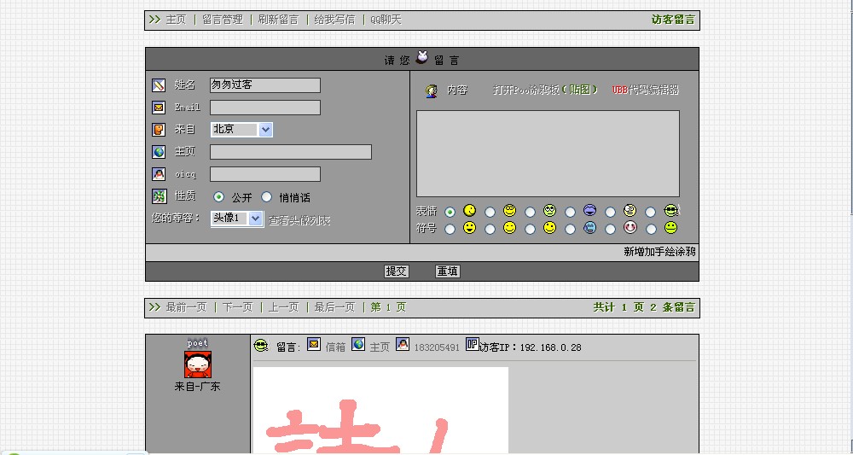Click the 信箱 envelope icon in poet's message
853x455 pixels.
tap(314, 344)
